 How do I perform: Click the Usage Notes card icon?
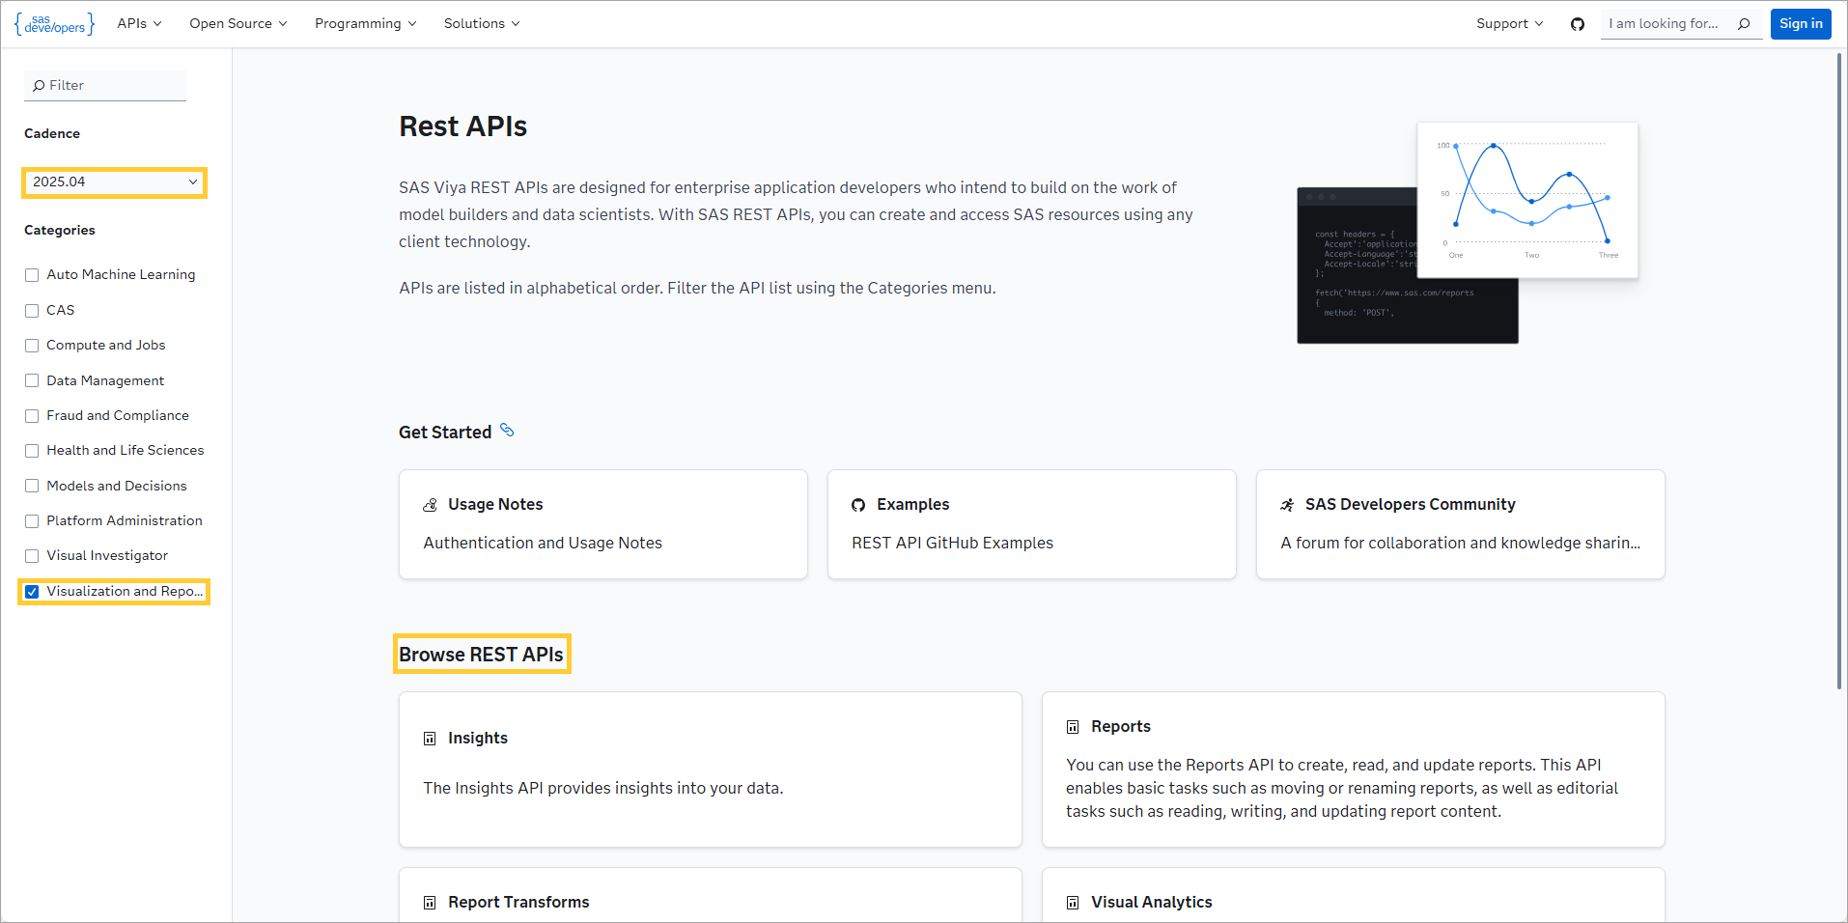click(430, 504)
